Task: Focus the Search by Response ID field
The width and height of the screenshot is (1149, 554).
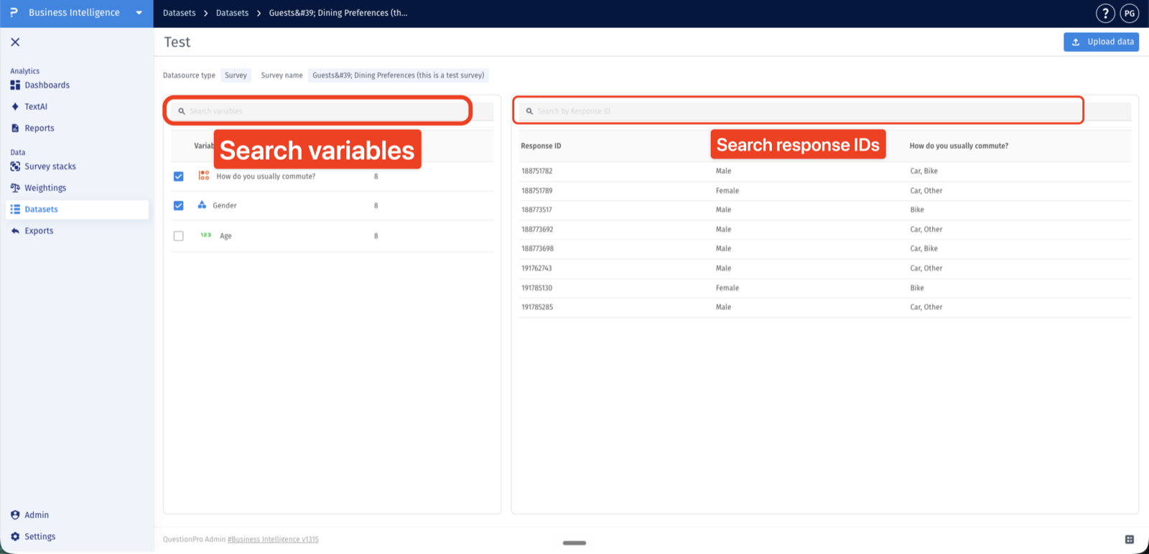Action: 825,111
